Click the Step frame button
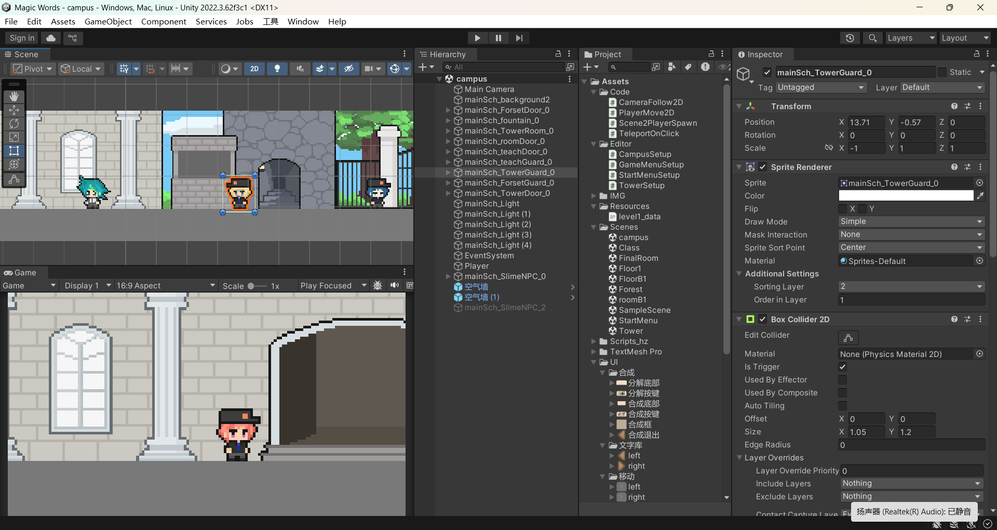 click(519, 38)
